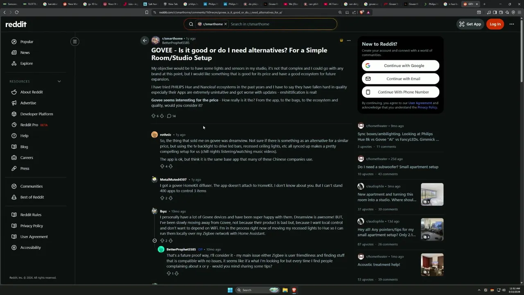Open News in the sidebar
The height and width of the screenshot is (295, 524).
coord(25,52)
